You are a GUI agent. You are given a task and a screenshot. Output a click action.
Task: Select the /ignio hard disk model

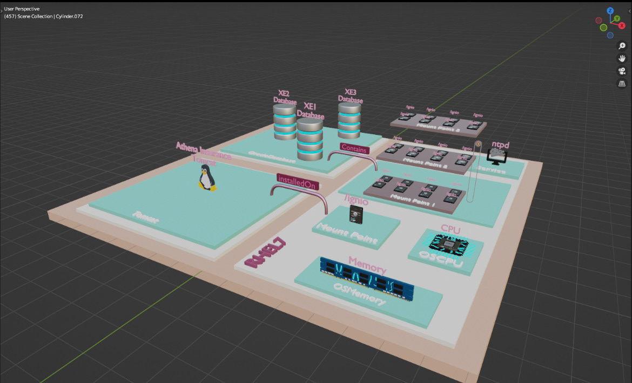(356, 215)
